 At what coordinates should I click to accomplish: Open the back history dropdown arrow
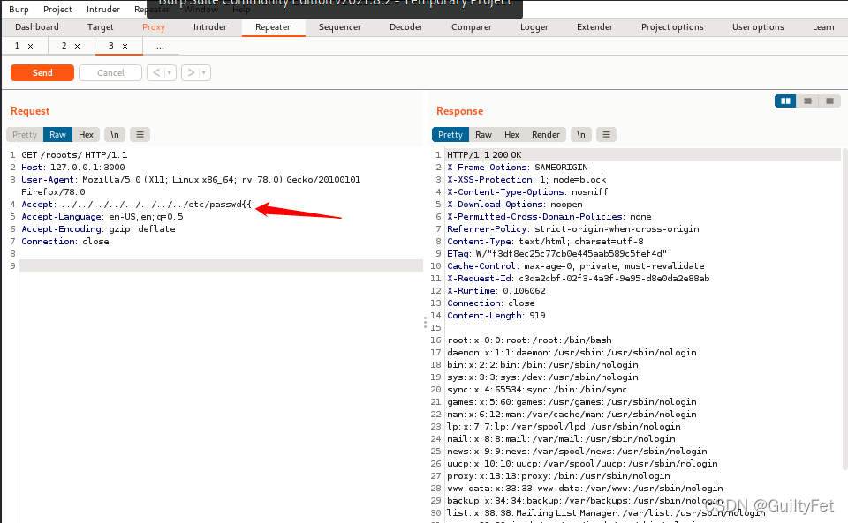170,72
